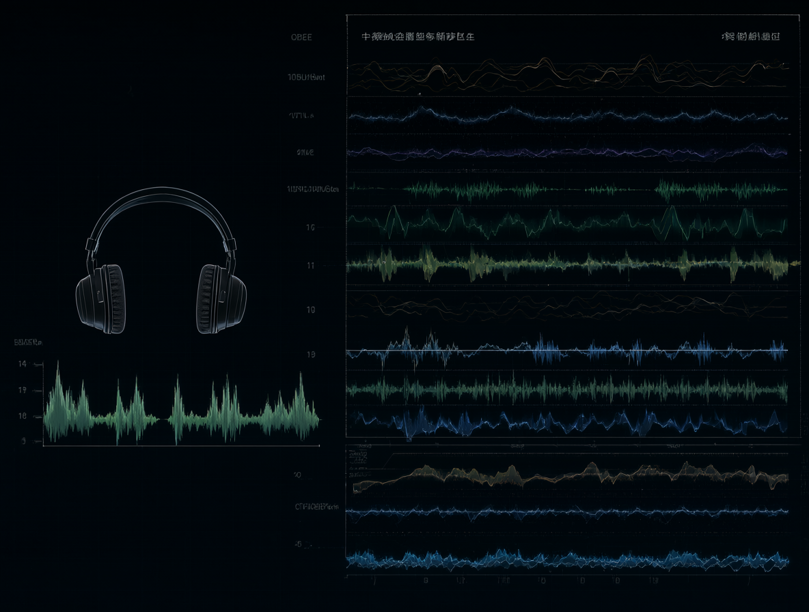The width and height of the screenshot is (809, 612).
Task: Click the "OBEE" label
Action: [301, 37]
